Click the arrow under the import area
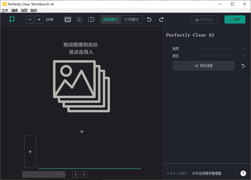251x180 pixels. [82, 131]
